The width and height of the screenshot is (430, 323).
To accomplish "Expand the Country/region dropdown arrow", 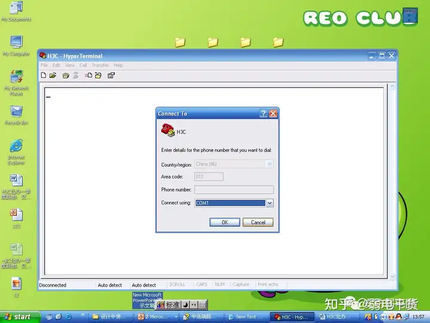I will pos(269,164).
